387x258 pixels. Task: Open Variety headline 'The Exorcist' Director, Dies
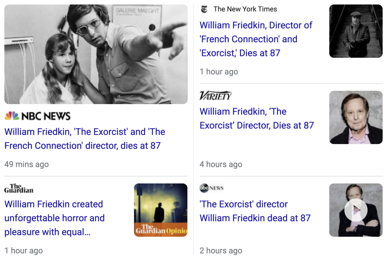(257, 118)
